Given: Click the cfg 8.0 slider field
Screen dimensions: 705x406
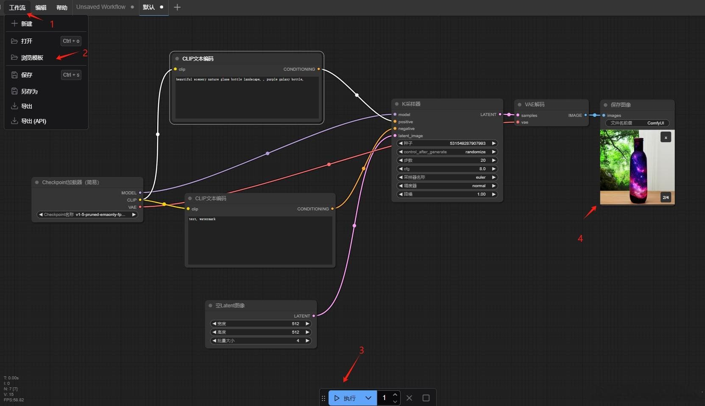Looking at the screenshot, I should click(447, 169).
